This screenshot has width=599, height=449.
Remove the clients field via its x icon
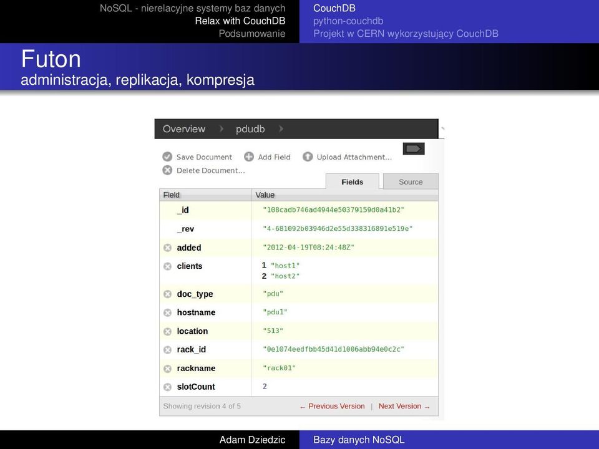168,266
